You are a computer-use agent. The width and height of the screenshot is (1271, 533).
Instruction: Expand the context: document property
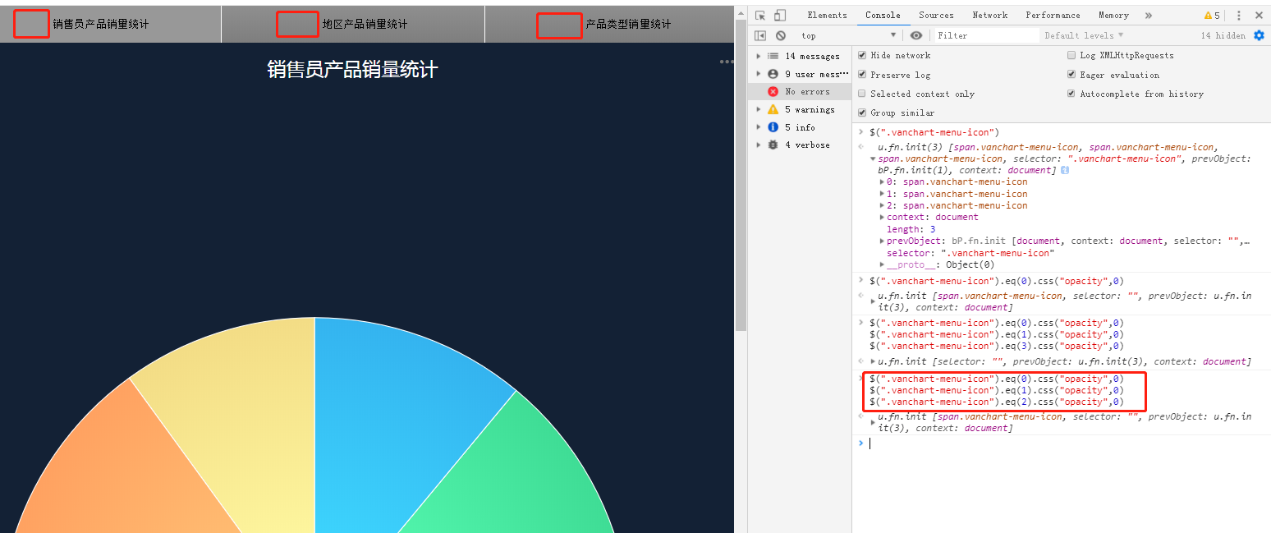click(x=882, y=217)
